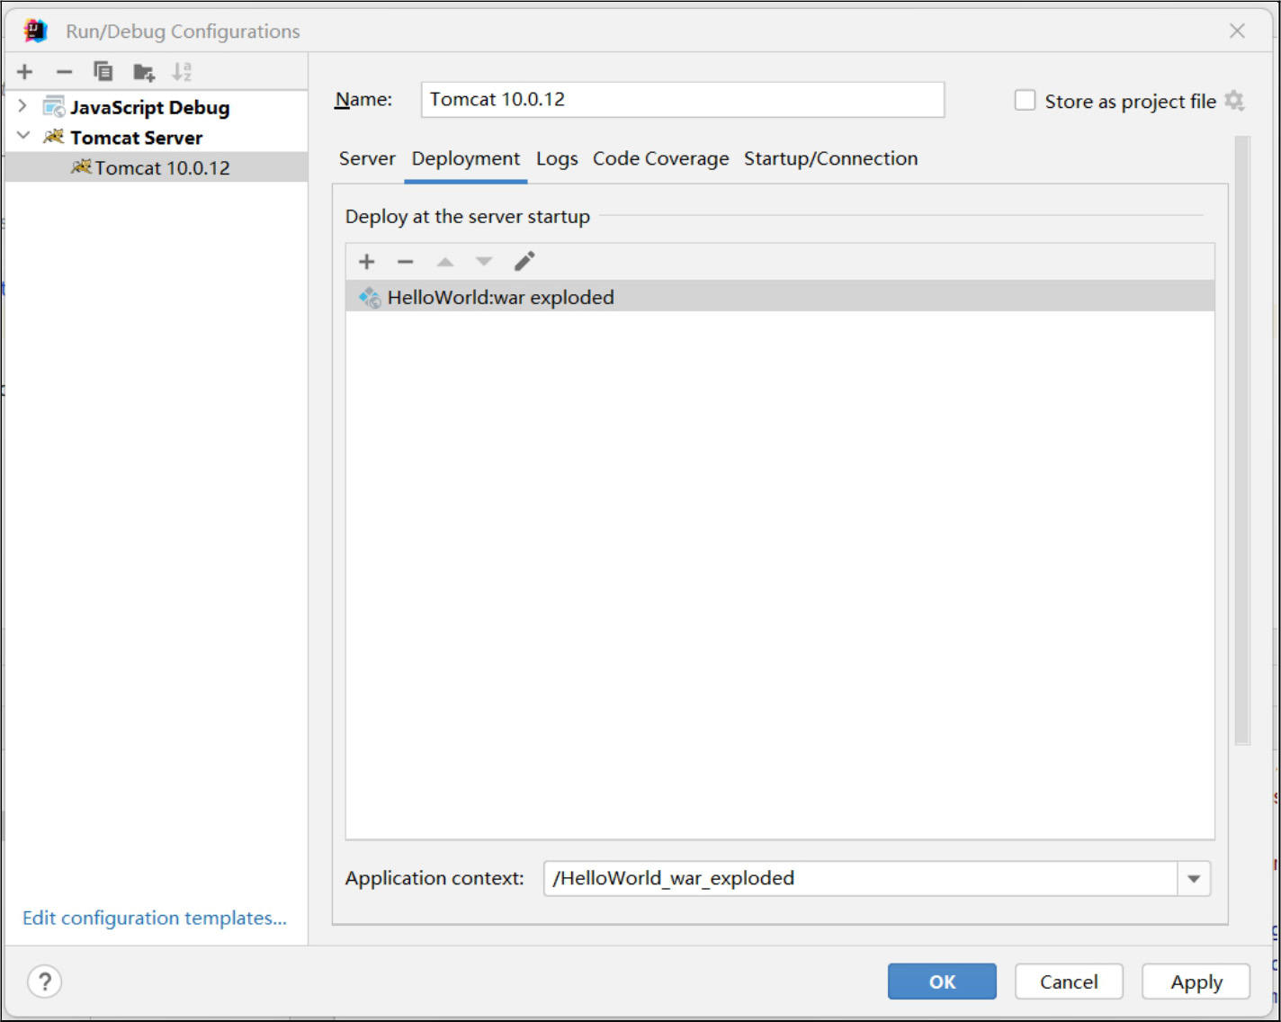
Task: Click into the Name text field
Action: pyautogui.click(x=682, y=100)
